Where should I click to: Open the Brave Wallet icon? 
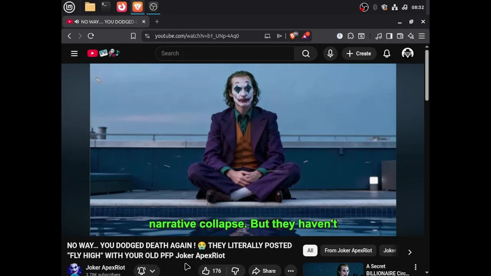[400, 36]
